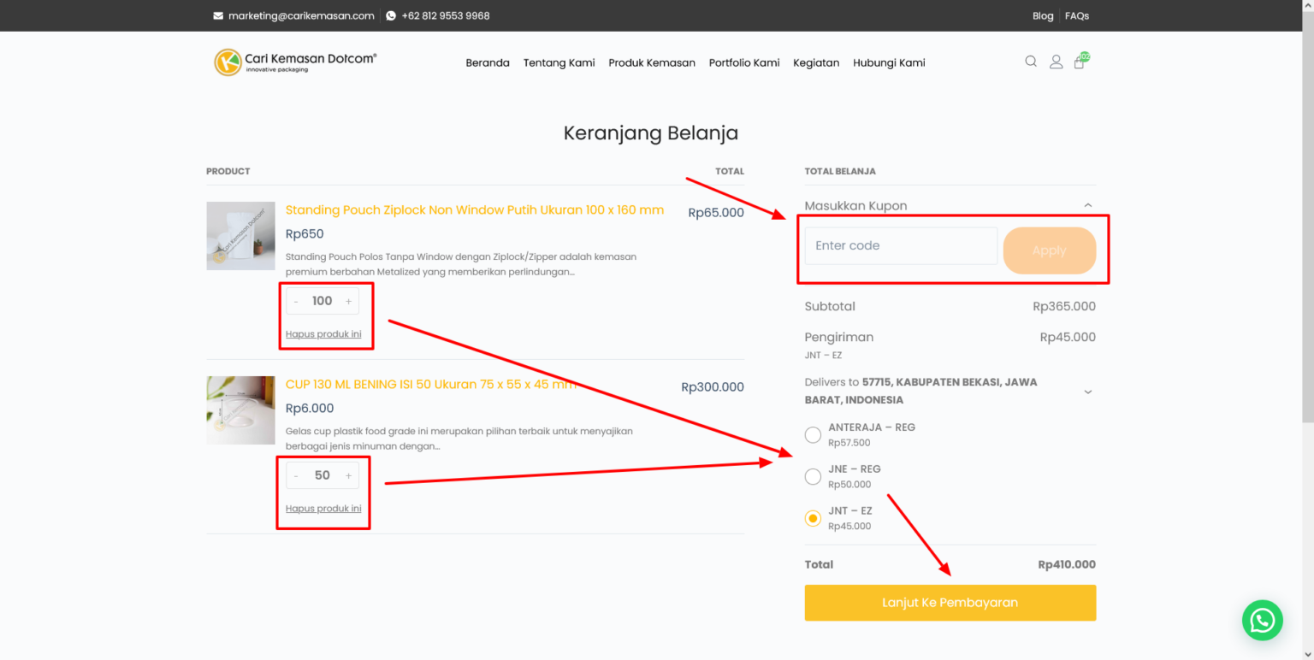
Task: Click the WhatsApp chat floating button
Action: [x=1262, y=620]
